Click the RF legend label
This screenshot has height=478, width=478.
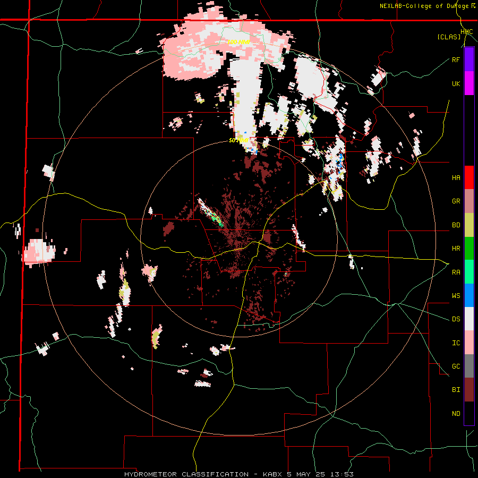456,59
